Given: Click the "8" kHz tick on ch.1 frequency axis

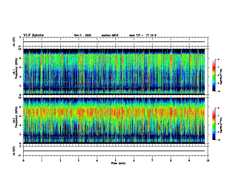Looking at the screenshot, I should (x=20, y=58).
